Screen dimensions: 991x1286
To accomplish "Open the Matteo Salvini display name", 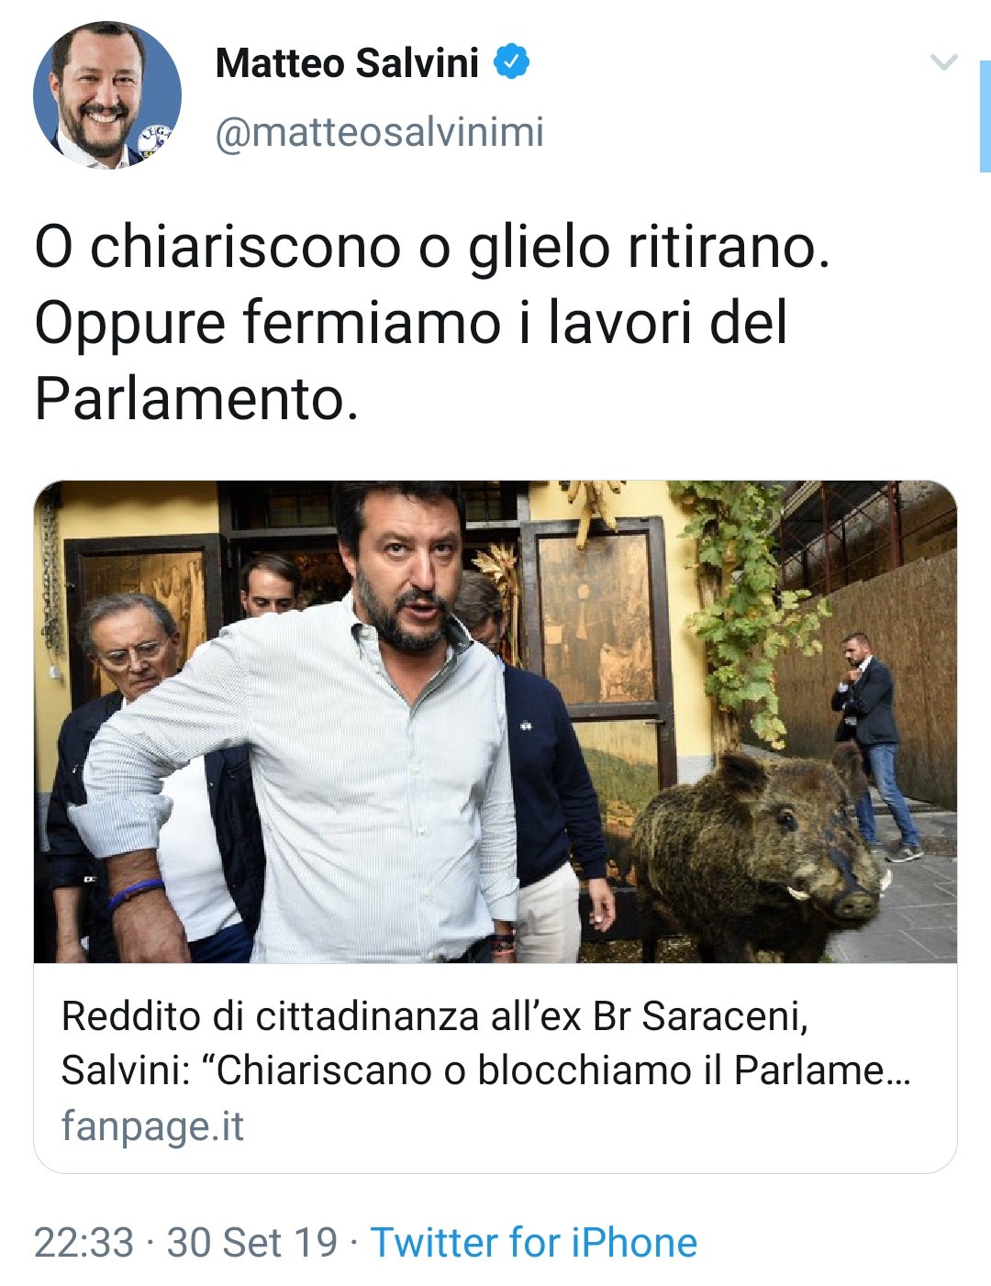I will point(347,63).
